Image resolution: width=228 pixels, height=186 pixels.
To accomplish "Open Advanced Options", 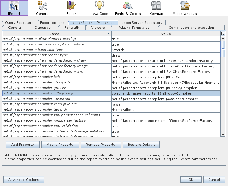I will (24, 180).
